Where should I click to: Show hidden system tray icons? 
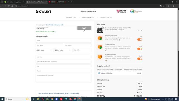click(x=163, y=99)
